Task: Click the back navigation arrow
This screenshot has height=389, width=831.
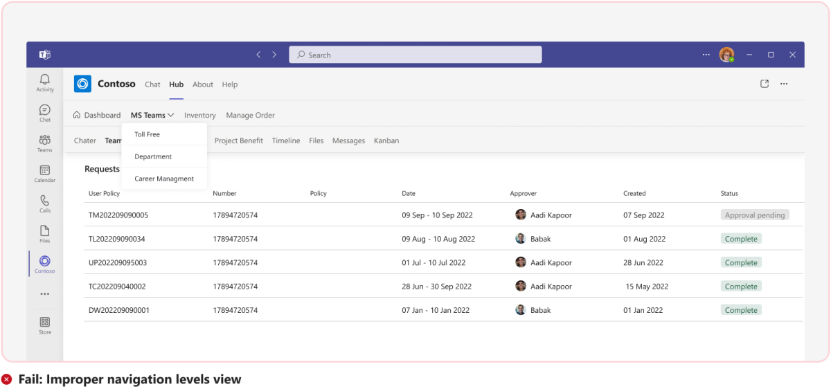Action: coord(258,55)
